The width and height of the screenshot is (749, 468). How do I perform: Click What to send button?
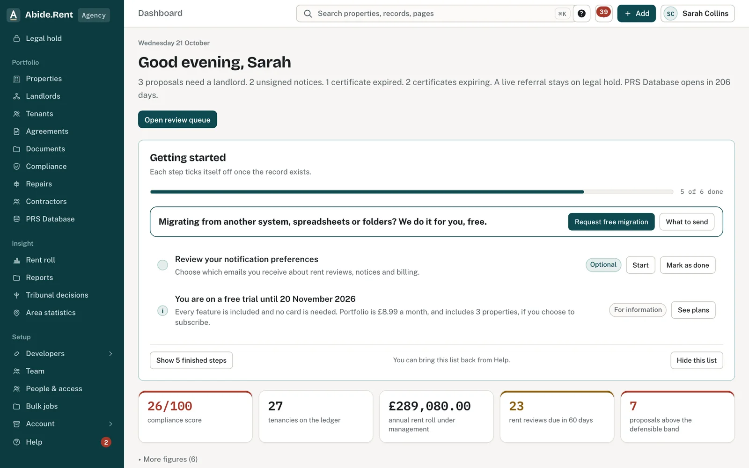[687, 222]
